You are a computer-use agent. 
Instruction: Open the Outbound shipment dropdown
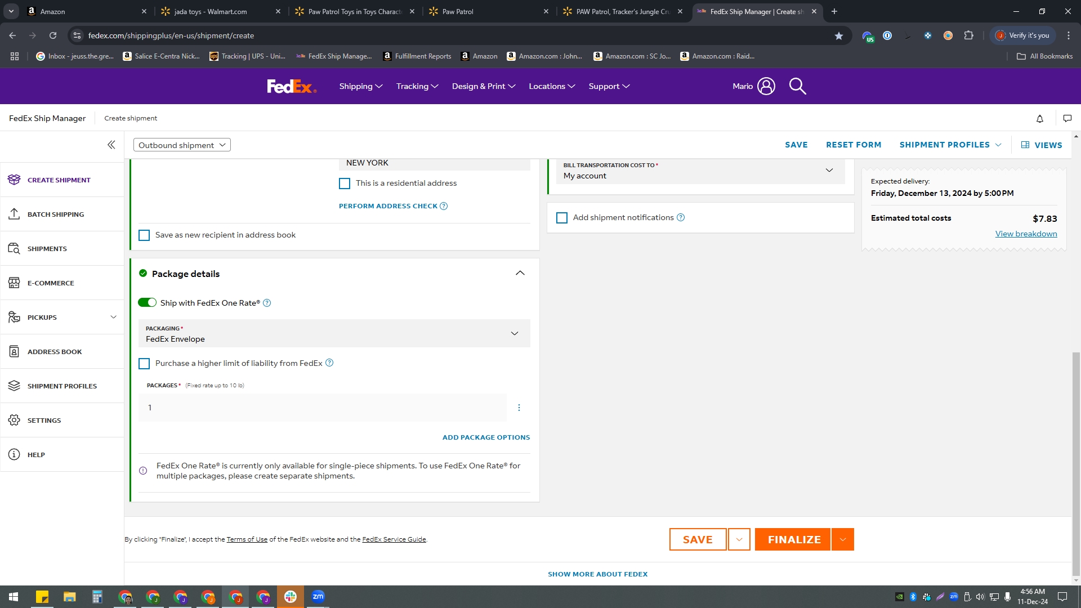pyautogui.click(x=182, y=145)
